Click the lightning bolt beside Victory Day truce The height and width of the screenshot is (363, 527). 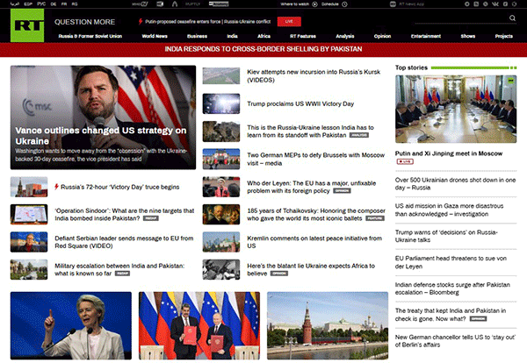tap(56, 187)
